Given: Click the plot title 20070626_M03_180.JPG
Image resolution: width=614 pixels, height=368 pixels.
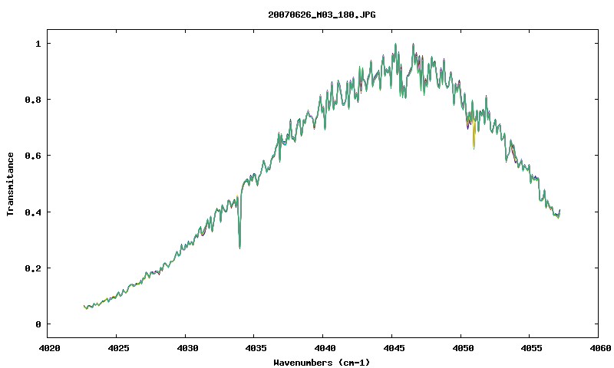Looking at the screenshot, I should (x=322, y=15).
